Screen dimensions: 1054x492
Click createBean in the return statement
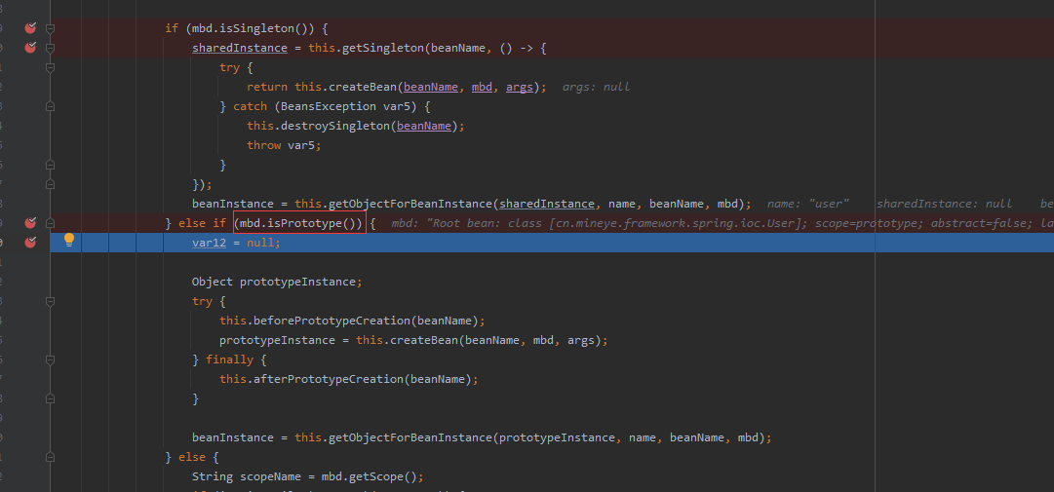363,88
